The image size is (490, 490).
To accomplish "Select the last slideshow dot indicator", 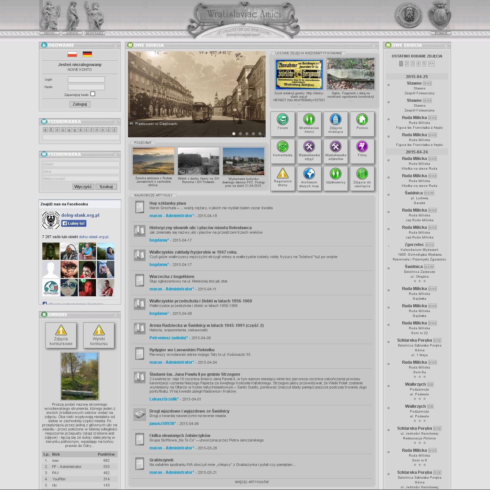I will coord(260,134).
